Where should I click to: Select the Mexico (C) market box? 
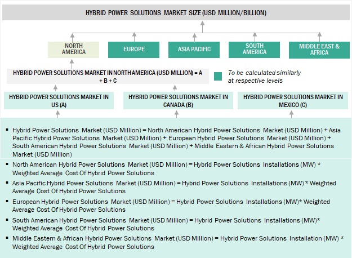(293, 101)
